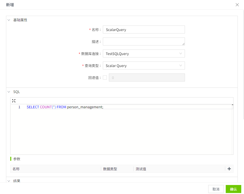Click the 数据类型 column header
244x194 pixels.
[x=110, y=169]
